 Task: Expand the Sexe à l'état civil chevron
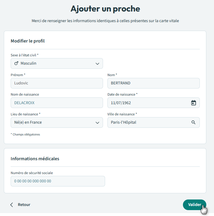coord(97,64)
